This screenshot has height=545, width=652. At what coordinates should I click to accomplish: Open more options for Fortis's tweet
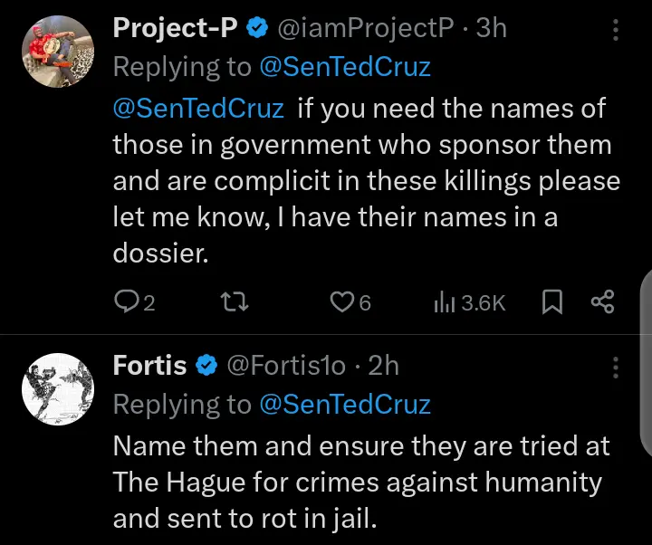point(616,367)
